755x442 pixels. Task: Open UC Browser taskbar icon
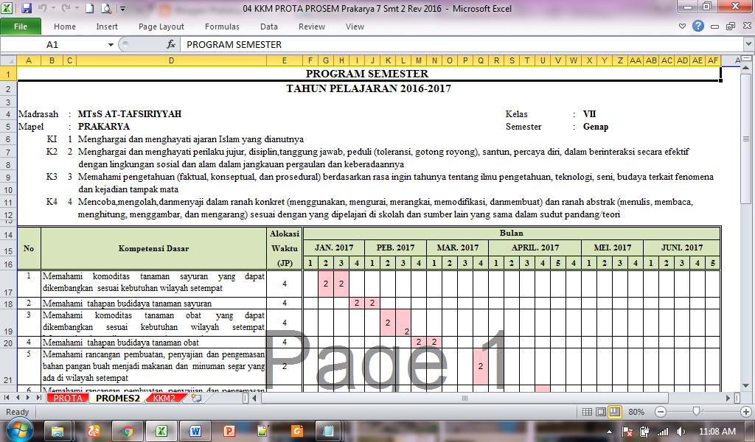coord(94,431)
